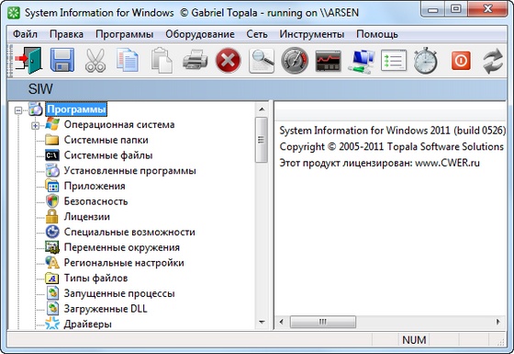The image size is (514, 354).
Task: Minimize the SIW window
Action: coord(433,10)
